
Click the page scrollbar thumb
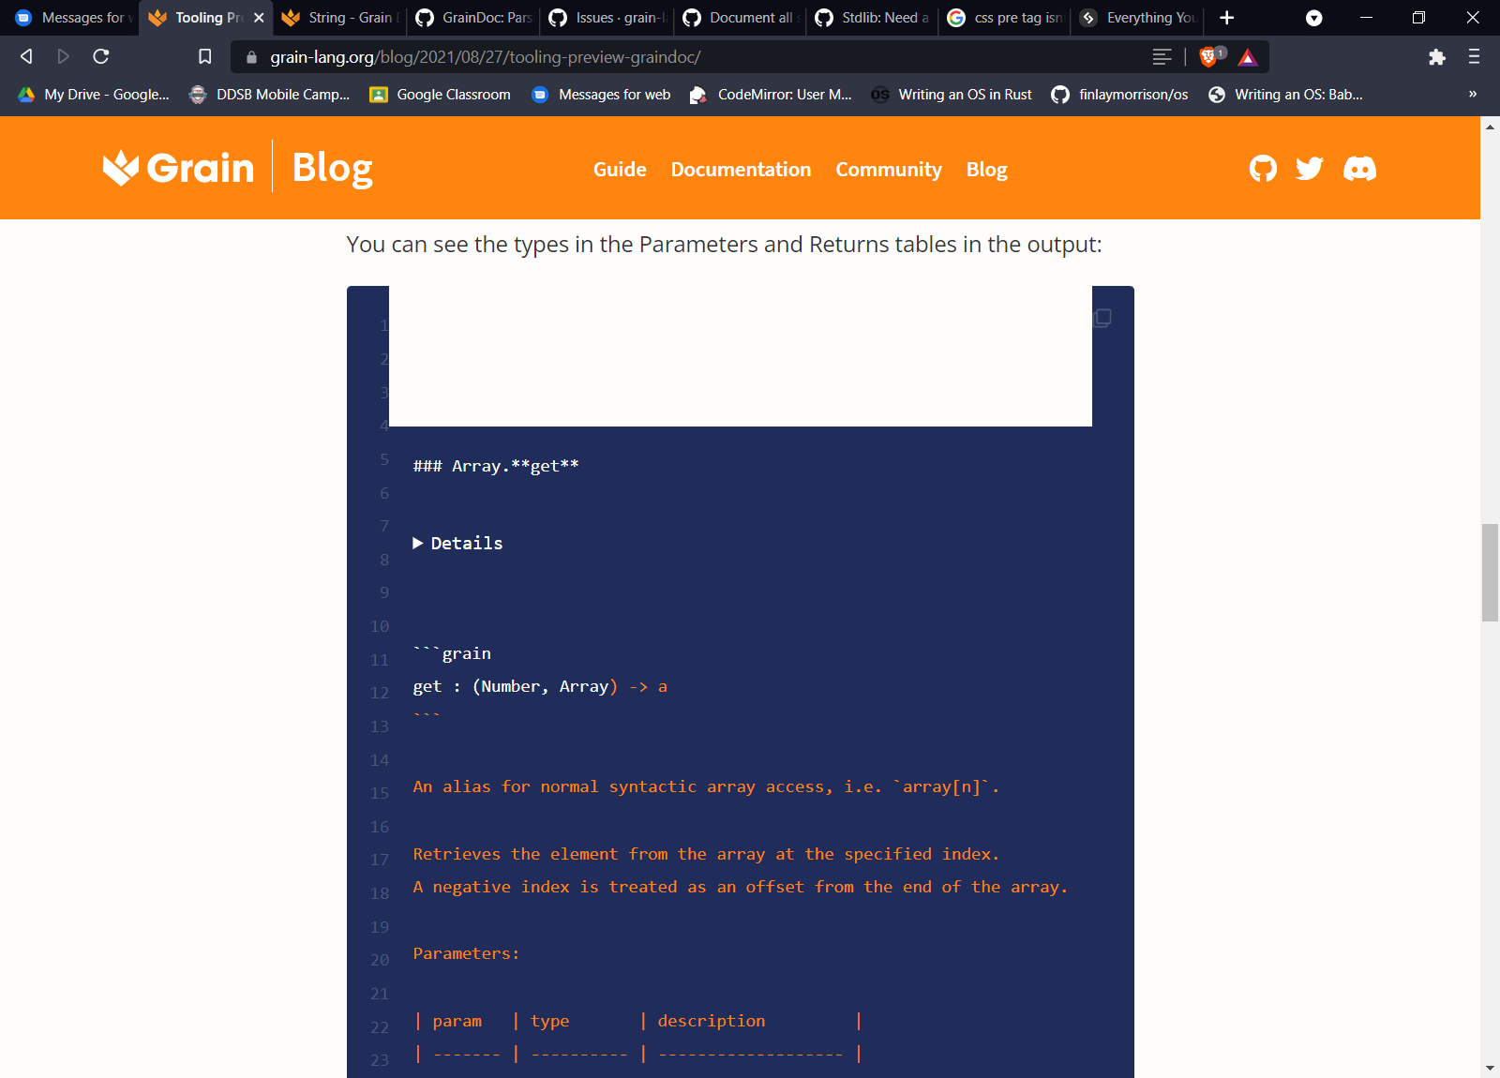1490,573
